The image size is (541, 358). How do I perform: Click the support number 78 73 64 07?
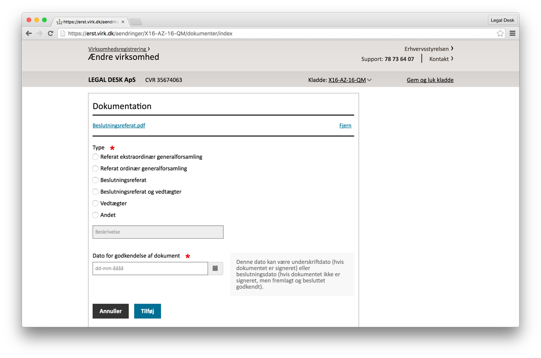coord(399,59)
